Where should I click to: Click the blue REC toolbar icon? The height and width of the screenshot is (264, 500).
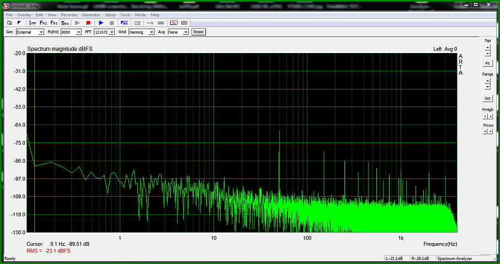[x=124, y=23]
